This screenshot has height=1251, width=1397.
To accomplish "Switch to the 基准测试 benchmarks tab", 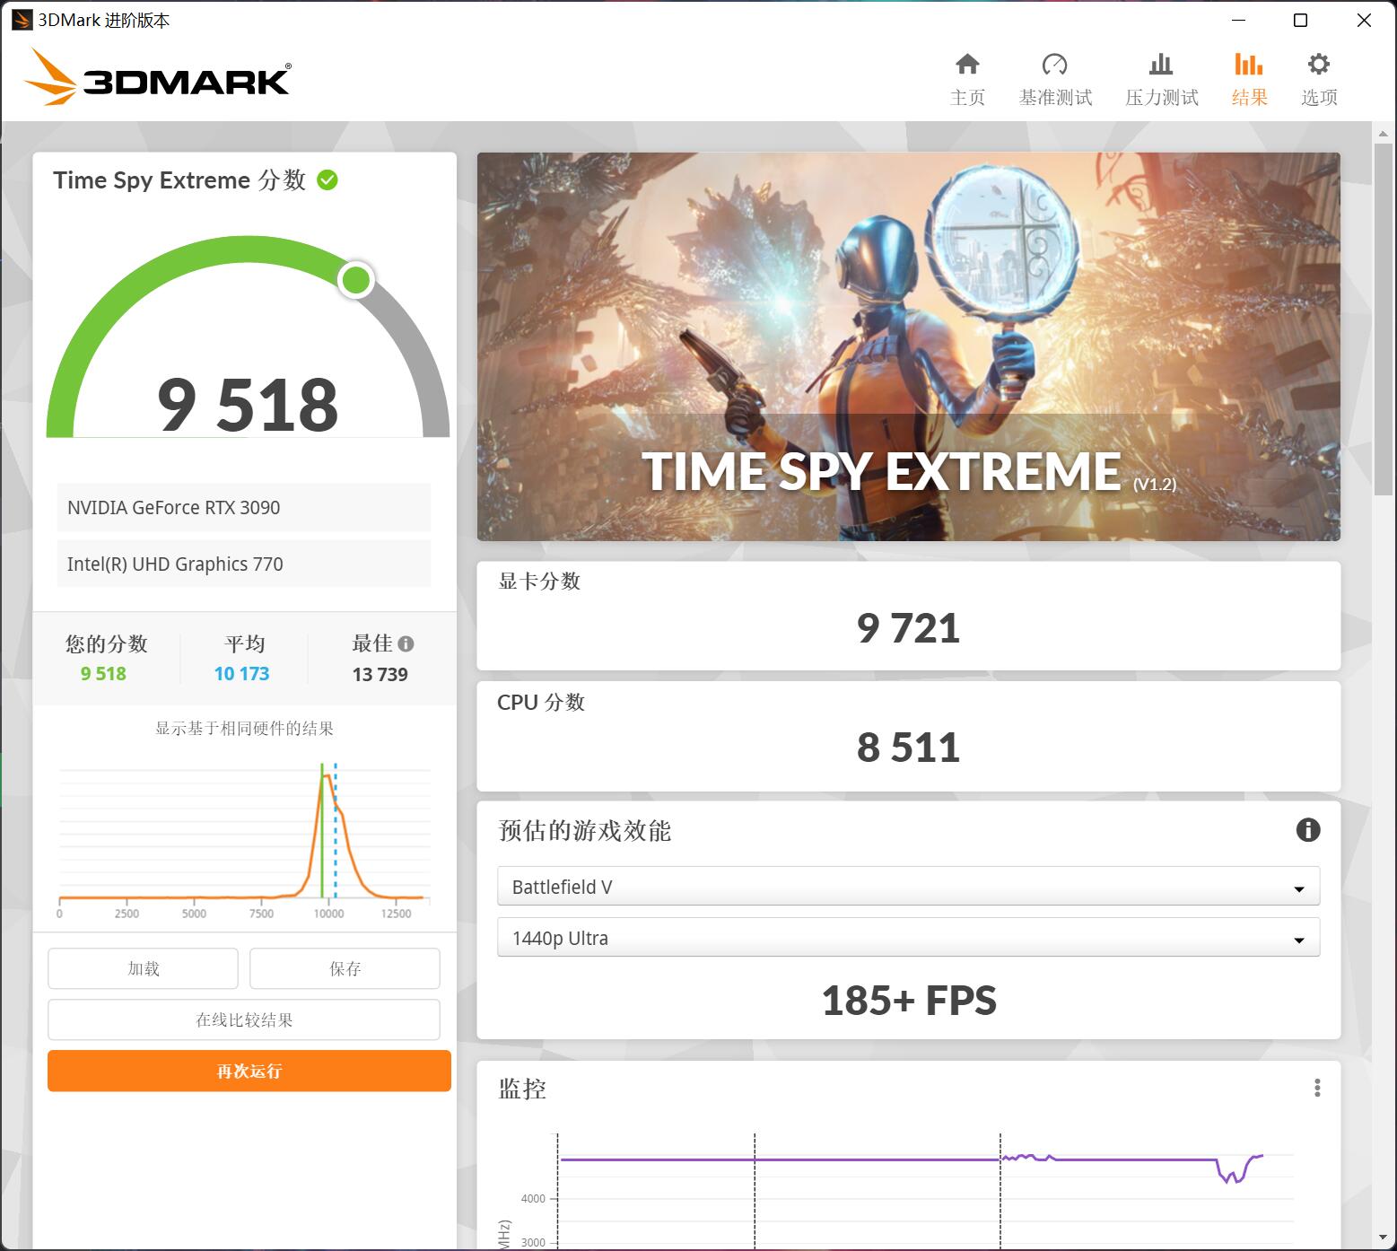I will point(1055,80).
